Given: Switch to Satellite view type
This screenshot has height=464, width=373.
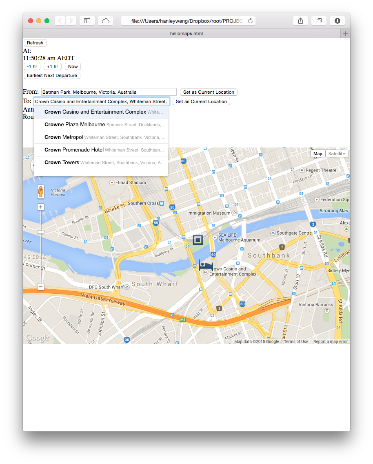Looking at the screenshot, I should (x=337, y=154).
